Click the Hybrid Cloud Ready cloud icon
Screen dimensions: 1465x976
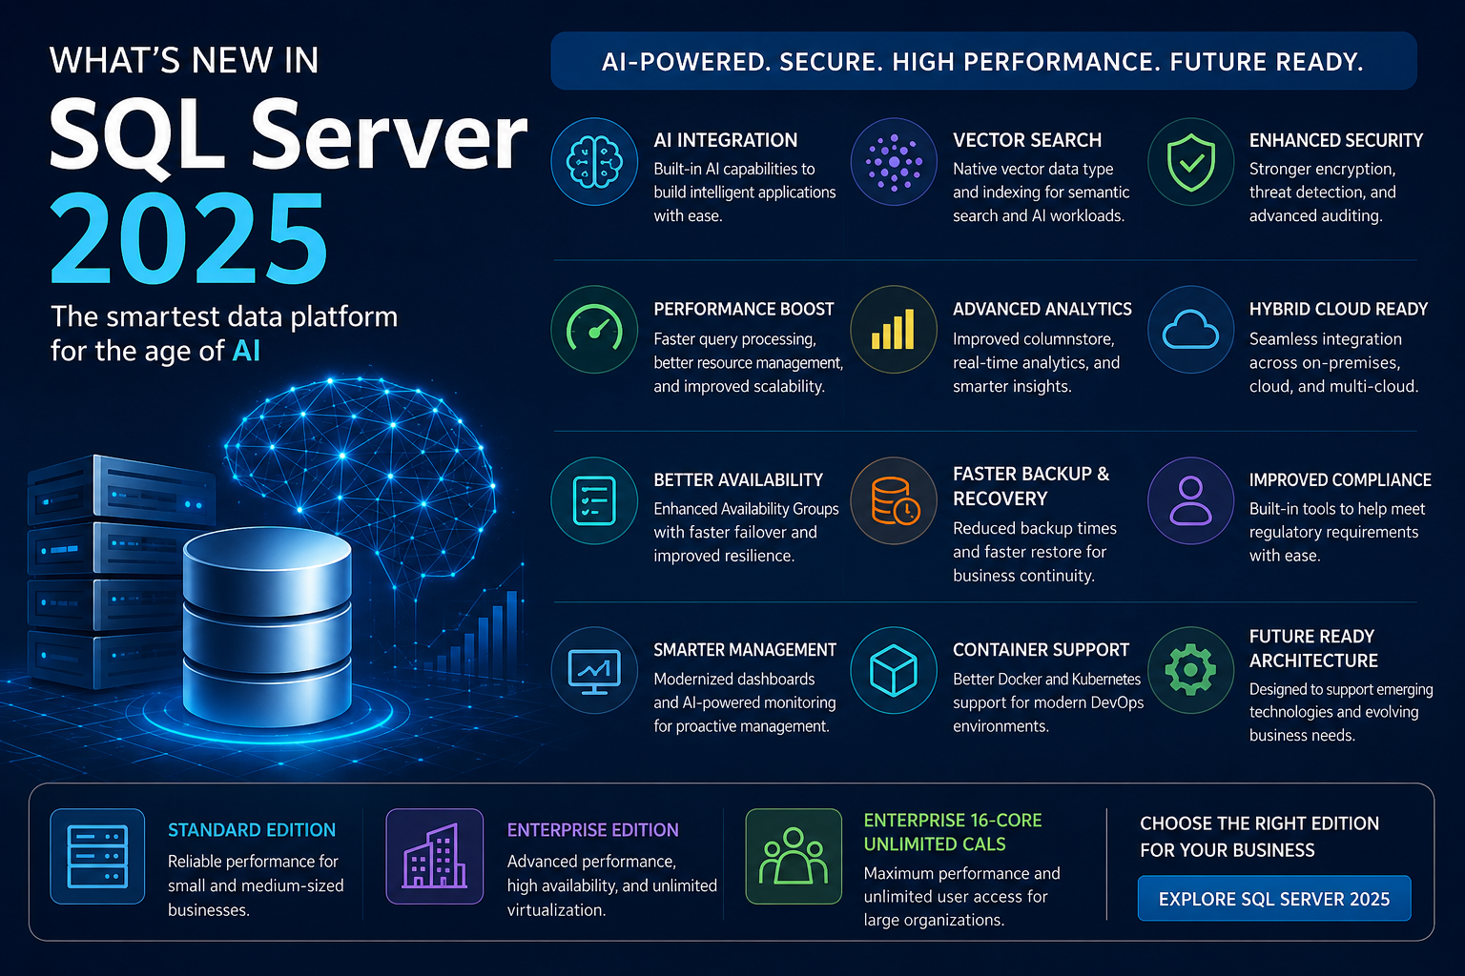1191,330
